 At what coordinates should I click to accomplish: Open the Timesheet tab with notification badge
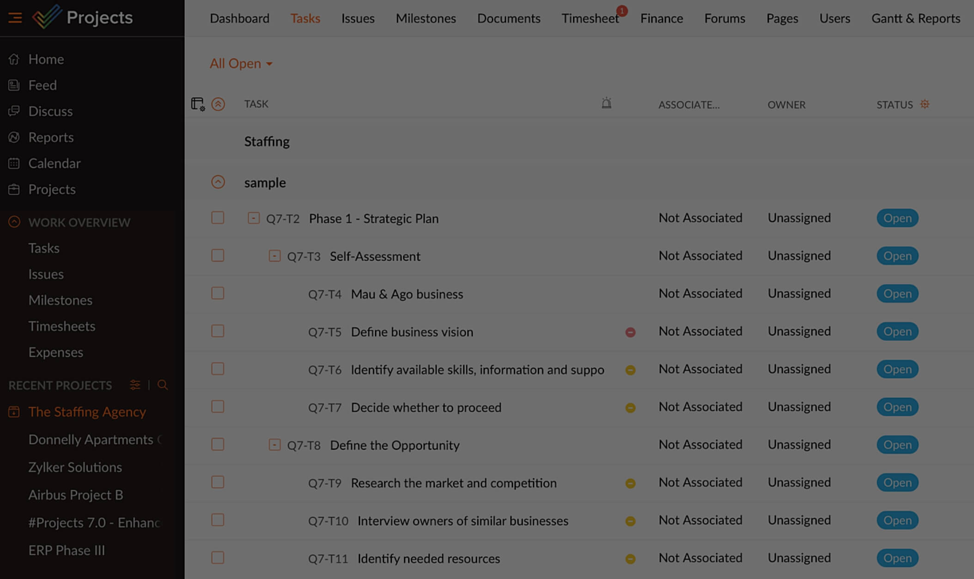[x=590, y=18]
